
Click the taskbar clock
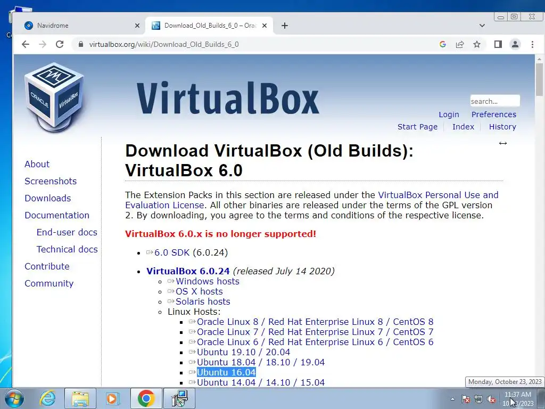(518, 399)
